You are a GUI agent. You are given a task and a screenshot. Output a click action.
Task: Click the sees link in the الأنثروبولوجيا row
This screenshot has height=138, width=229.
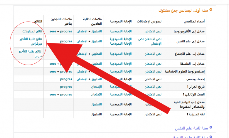click(53, 31)
